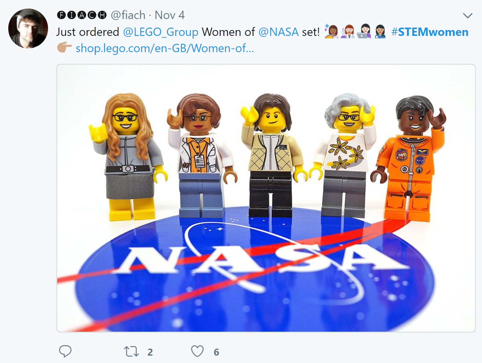Like the tweet with the heart icon

[x=197, y=351]
